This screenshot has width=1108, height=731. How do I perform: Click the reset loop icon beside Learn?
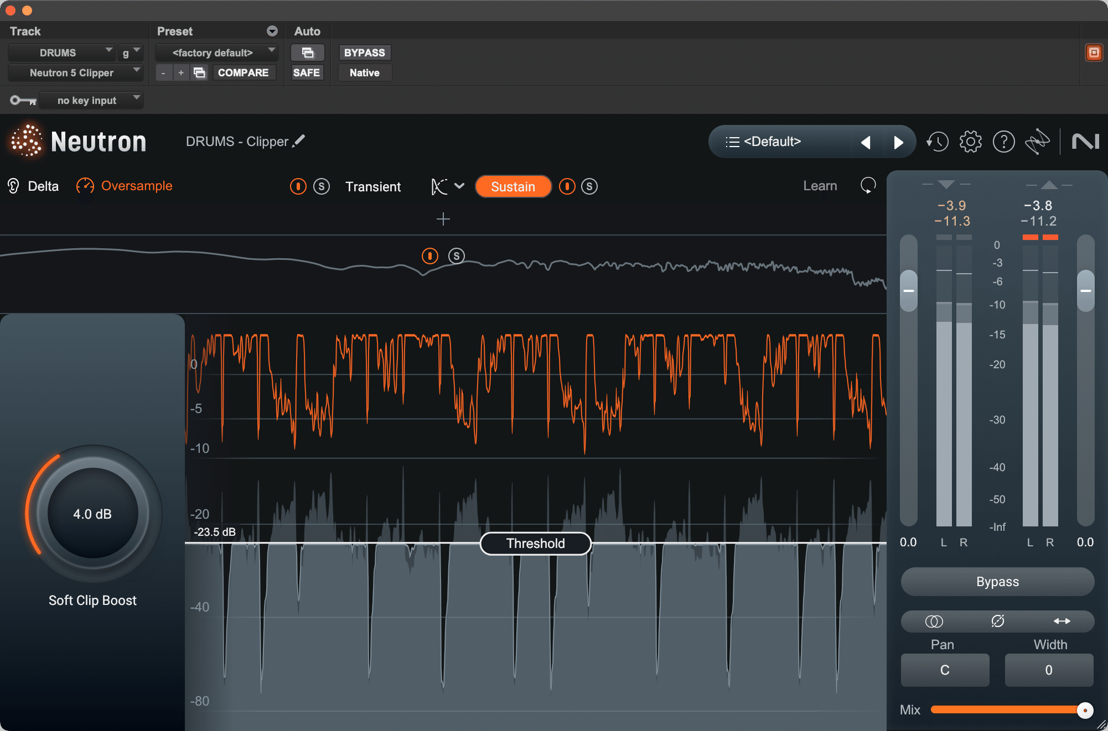pyautogui.click(x=868, y=186)
